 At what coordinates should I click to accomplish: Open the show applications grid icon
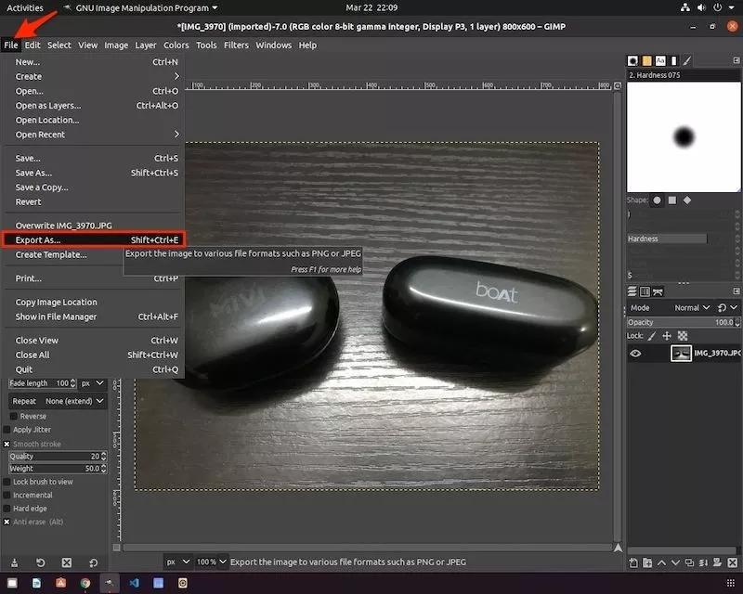coord(731,583)
